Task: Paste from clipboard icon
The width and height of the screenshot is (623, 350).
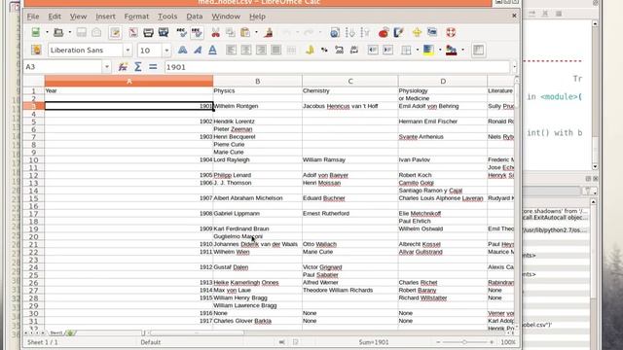Action: (245, 32)
